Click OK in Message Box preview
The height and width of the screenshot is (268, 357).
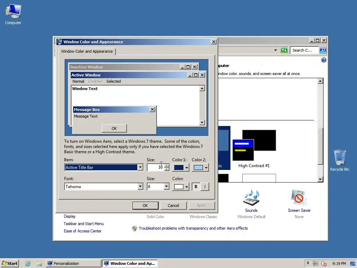(x=114, y=128)
